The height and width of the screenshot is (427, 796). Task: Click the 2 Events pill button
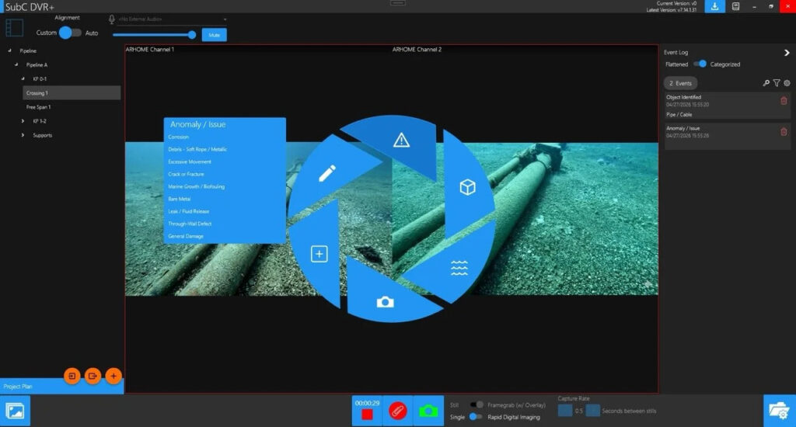tap(680, 83)
